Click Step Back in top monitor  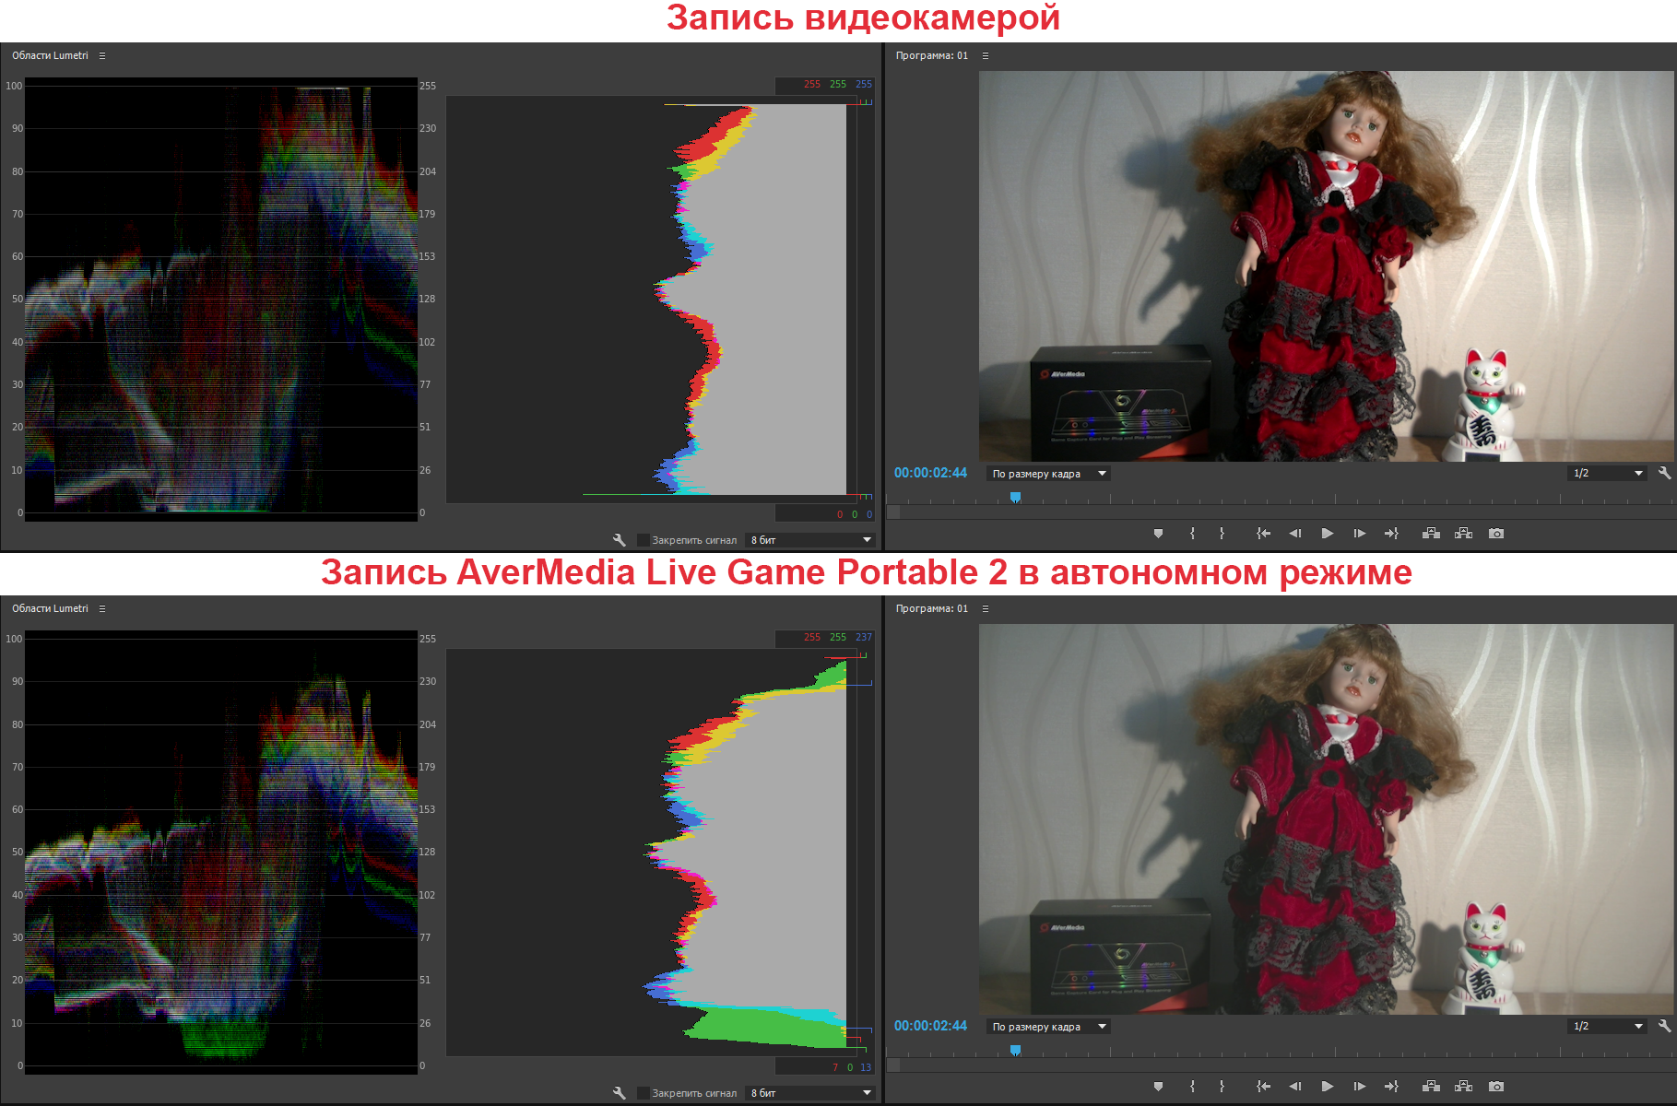[1295, 534]
